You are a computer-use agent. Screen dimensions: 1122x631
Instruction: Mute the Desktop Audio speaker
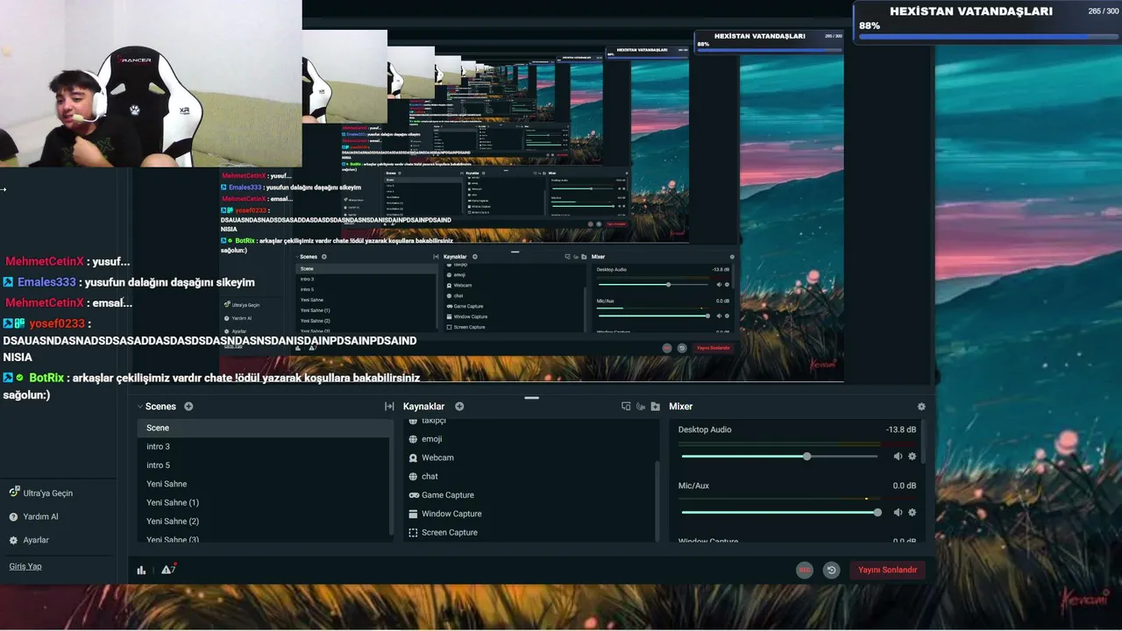898,457
